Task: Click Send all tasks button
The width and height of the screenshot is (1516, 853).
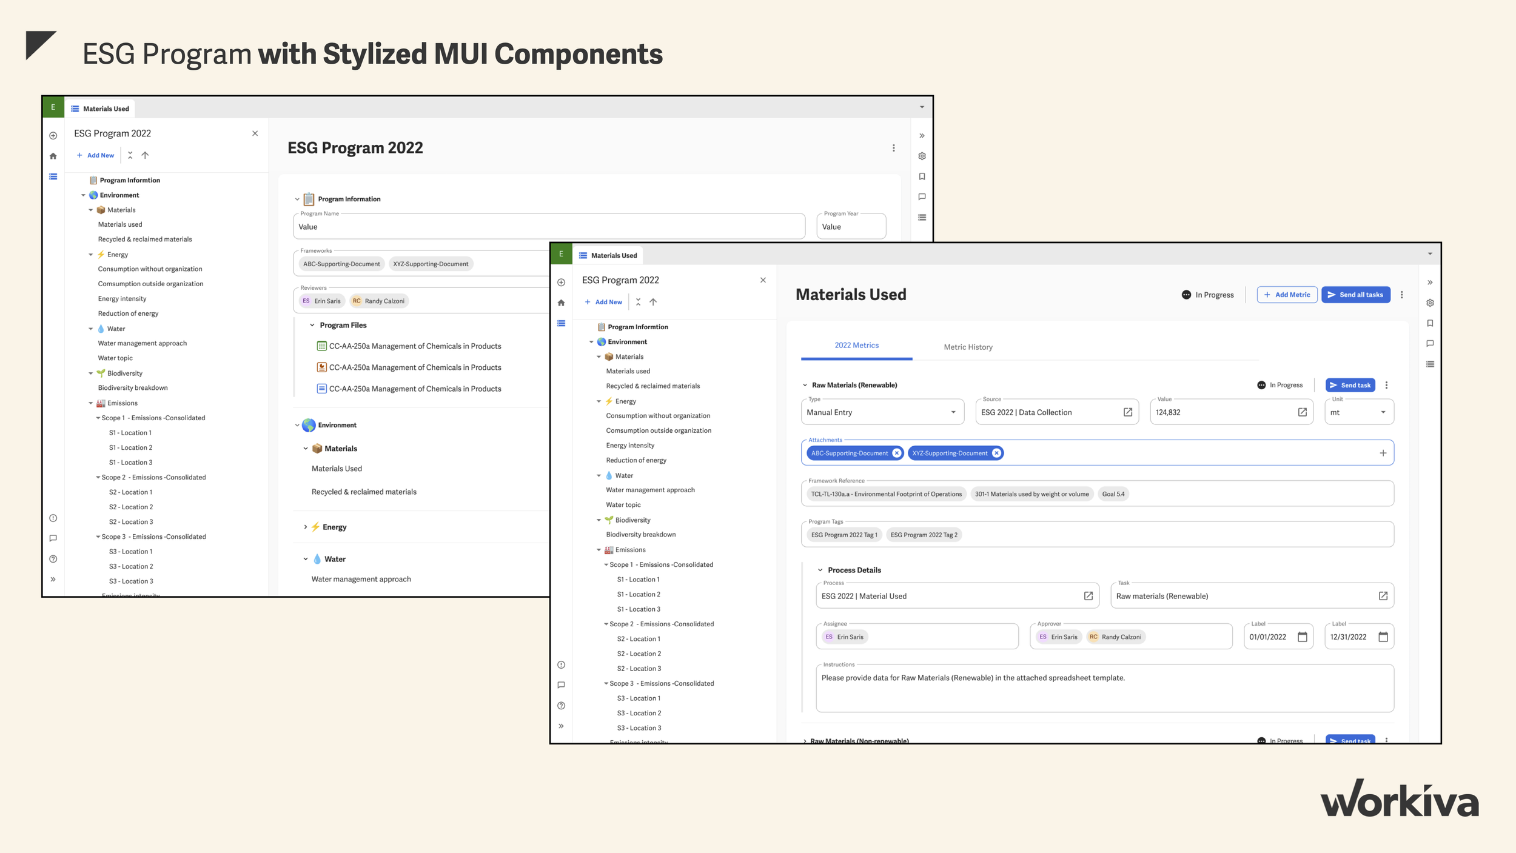Action: [x=1355, y=295]
